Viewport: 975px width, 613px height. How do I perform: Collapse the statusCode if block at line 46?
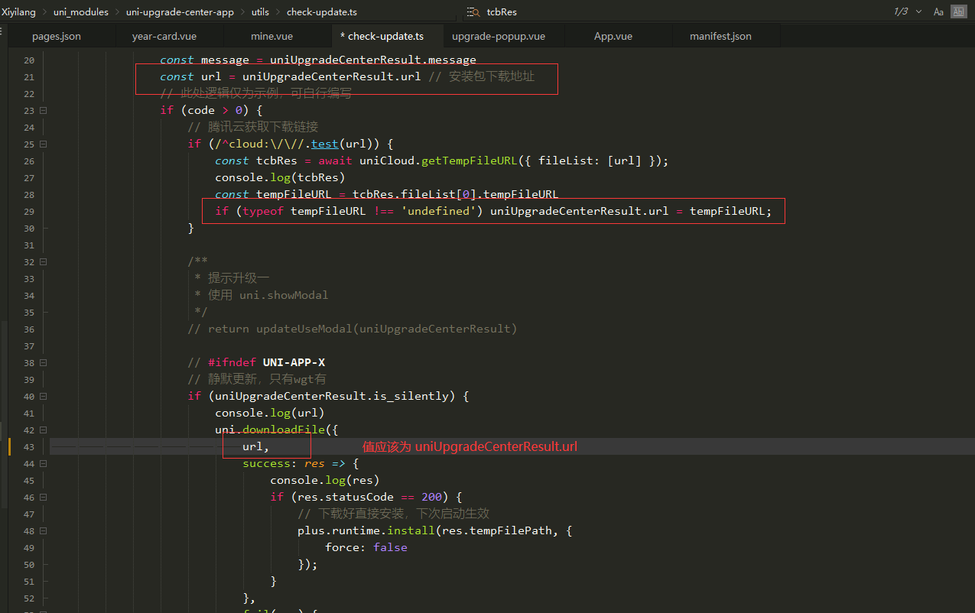click(43, 497)
